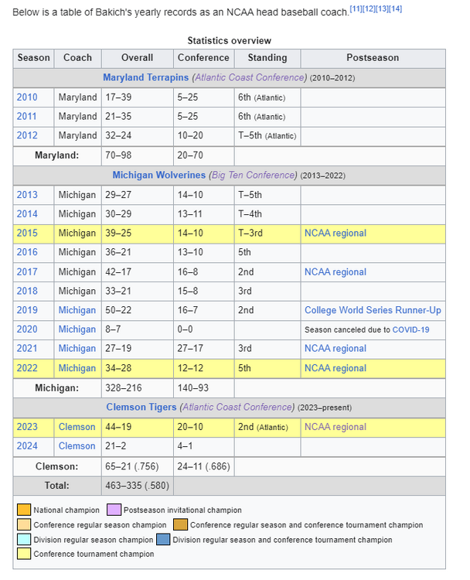
Task: Click the Michigan coach link in the 2021 row
Action: pos(77,349)
